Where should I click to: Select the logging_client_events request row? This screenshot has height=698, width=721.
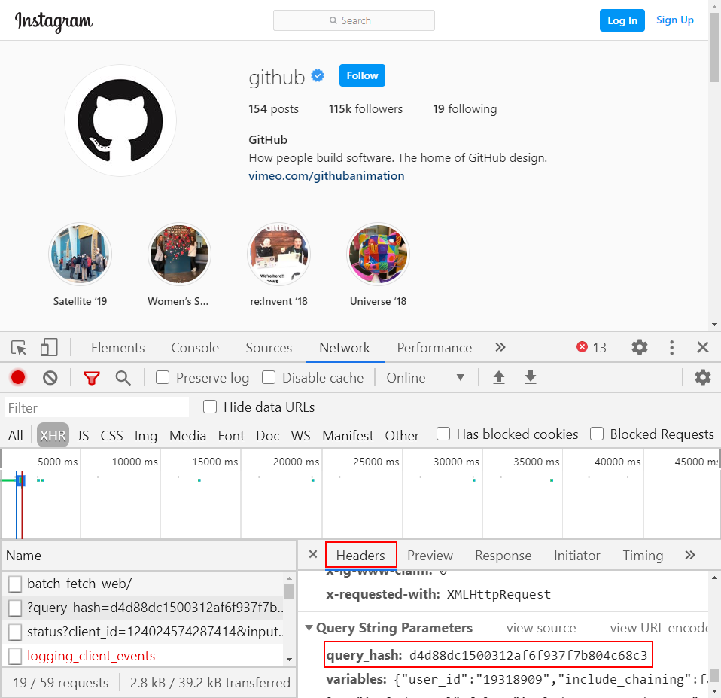142,656
